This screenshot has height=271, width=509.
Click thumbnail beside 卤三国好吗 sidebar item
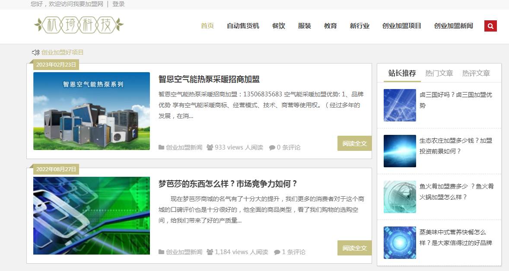pyautogui.click(x=400, y=105)
